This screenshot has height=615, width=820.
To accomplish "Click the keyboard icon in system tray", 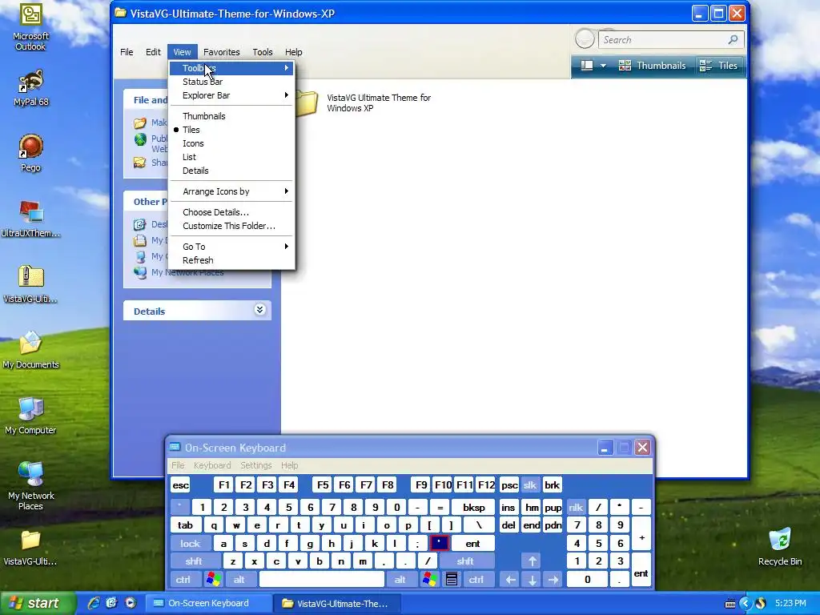I will (730, 604).
